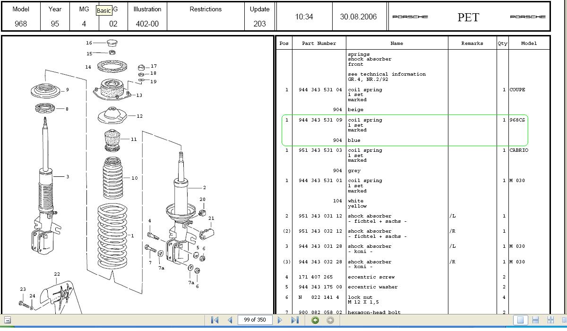Advance to the next page
Image resolution: width=567 pixels, height=331 pixels.
coord(280,320)
